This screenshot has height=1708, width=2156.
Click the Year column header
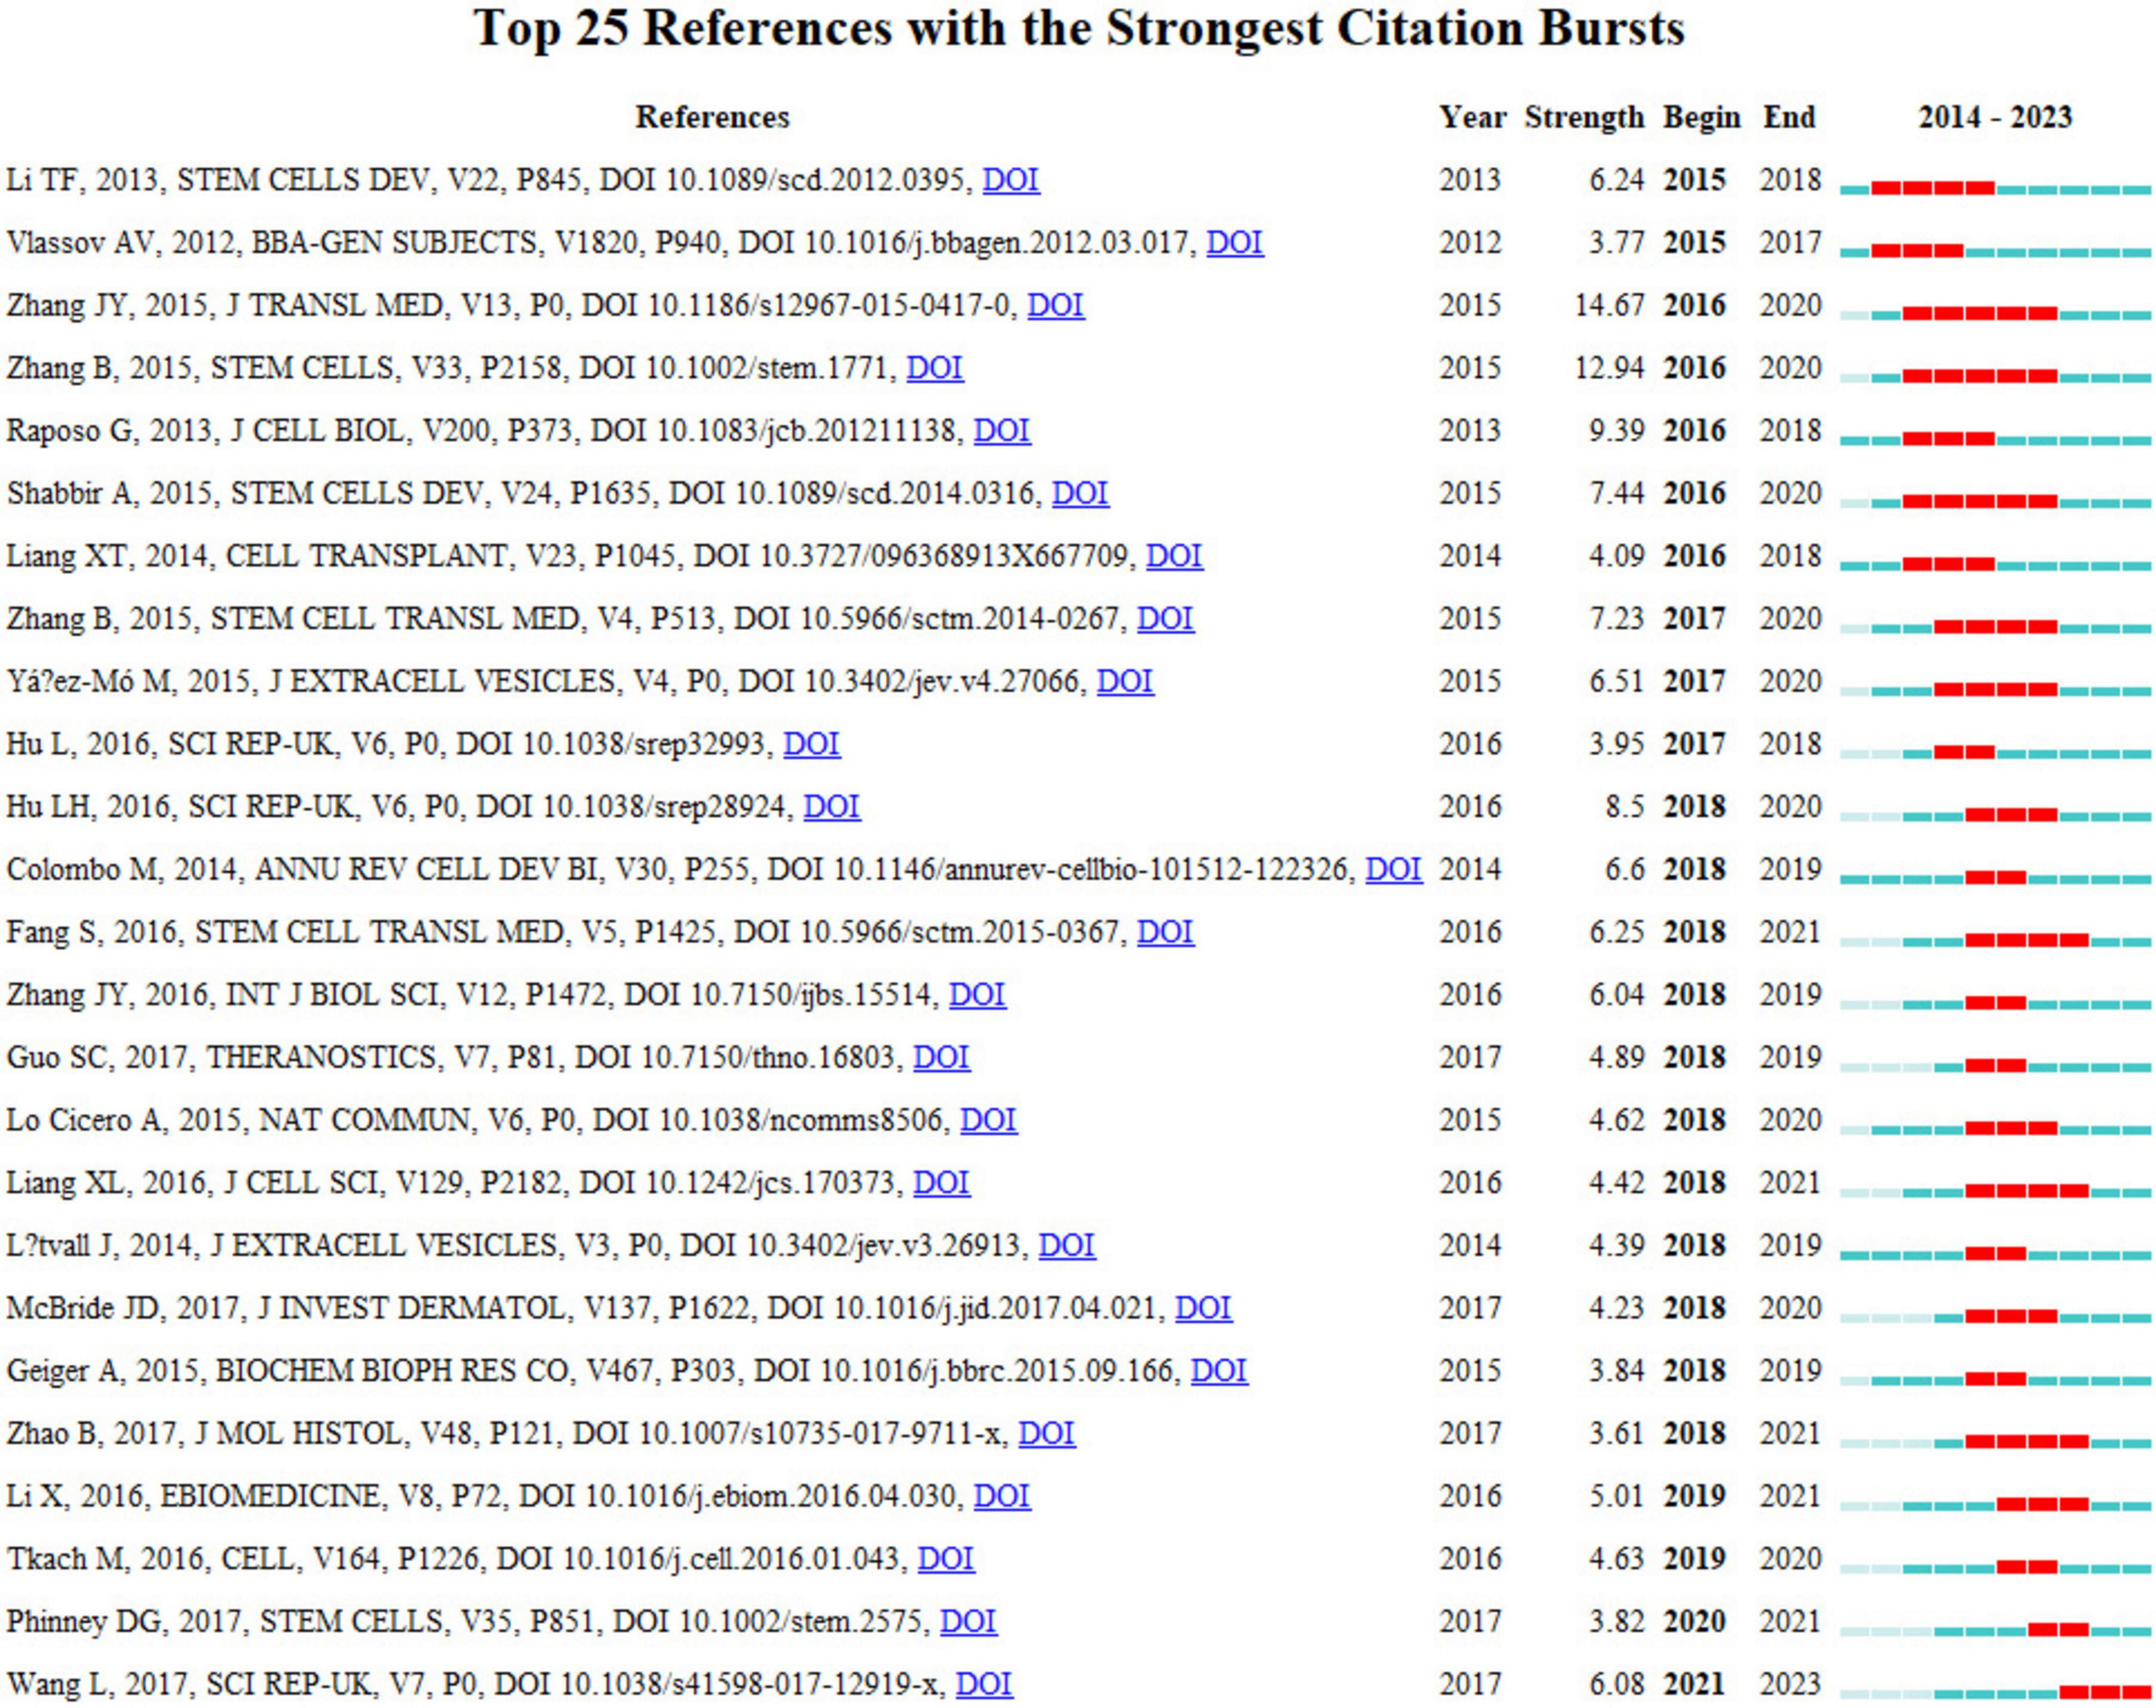(1472, 117)
